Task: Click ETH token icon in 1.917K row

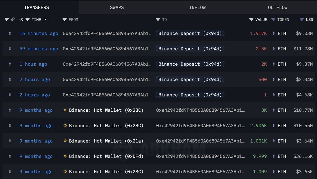Action: (x=274, y=33)
